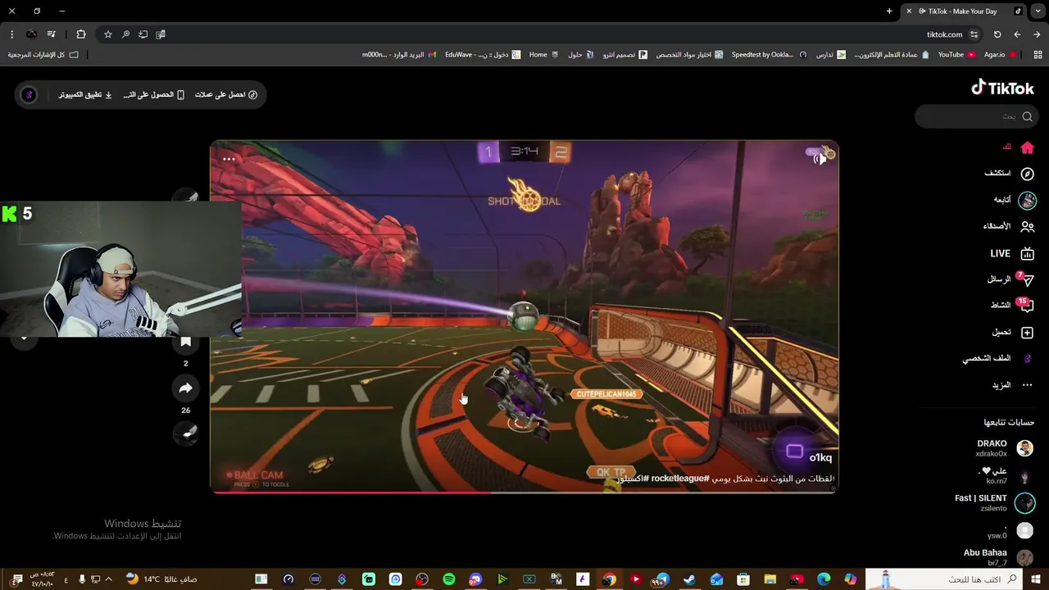
Task: Open a new browser tab
Action: pyautogui.click(x=889, y=11)
